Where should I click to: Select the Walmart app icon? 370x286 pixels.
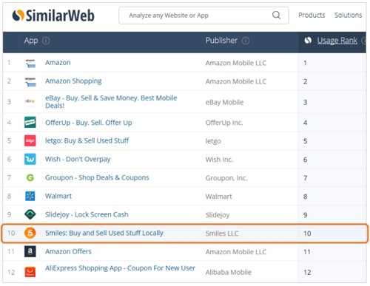click(x=30, y=196)
